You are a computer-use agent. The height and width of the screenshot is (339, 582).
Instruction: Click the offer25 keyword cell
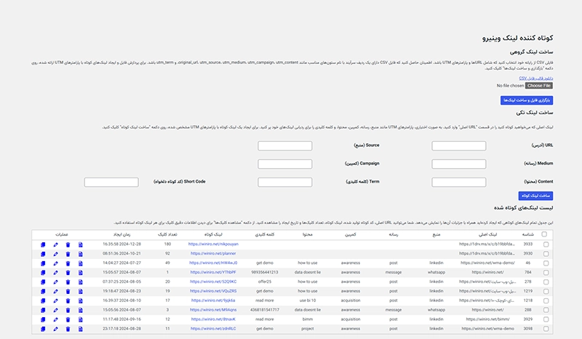[265, 282]
